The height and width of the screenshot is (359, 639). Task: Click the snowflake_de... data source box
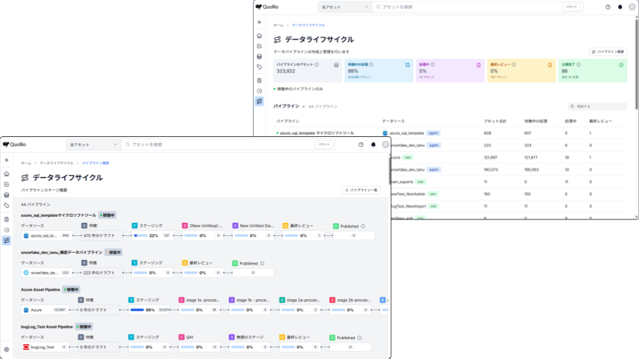[47, 273]
